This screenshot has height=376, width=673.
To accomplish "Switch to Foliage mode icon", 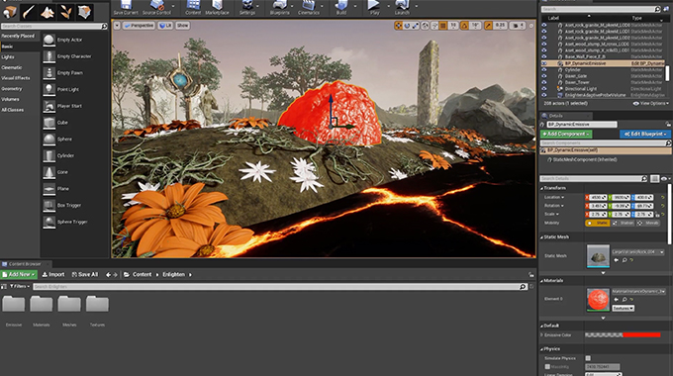I will 65,12.
